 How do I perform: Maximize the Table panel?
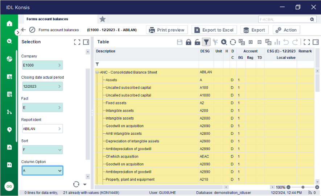click(x=306, y=42)
